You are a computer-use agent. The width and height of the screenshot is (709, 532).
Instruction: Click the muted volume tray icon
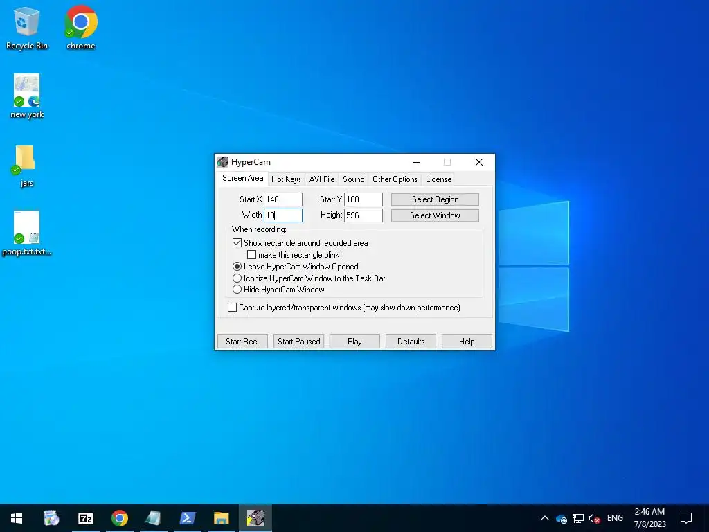594,518
